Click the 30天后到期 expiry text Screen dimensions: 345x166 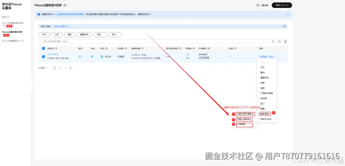coord(204,58)
